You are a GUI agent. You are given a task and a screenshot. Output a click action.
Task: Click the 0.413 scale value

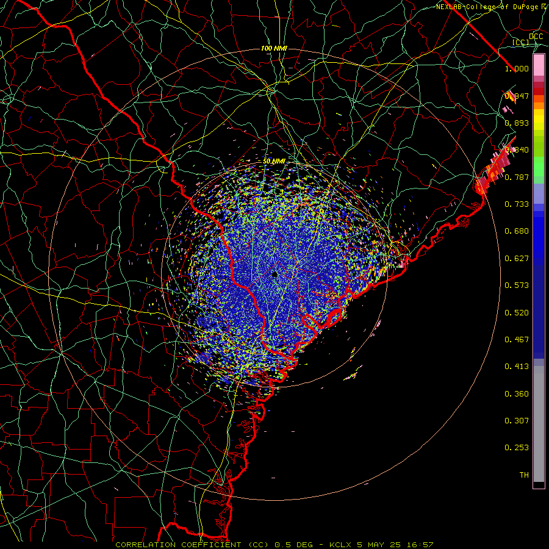[517, 367]
